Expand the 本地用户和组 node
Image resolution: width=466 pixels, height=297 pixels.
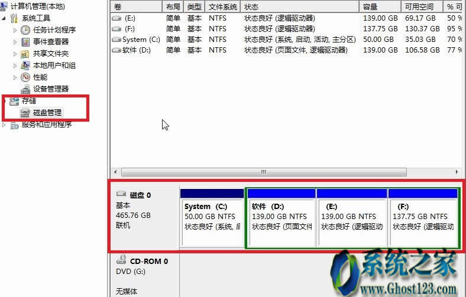pos(15,66)
